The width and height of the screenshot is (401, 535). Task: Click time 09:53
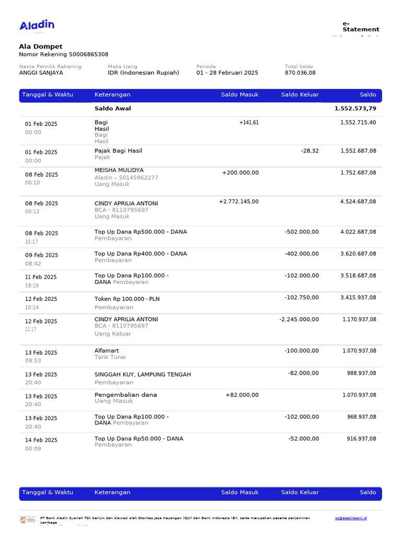click(x=33, y=360)
